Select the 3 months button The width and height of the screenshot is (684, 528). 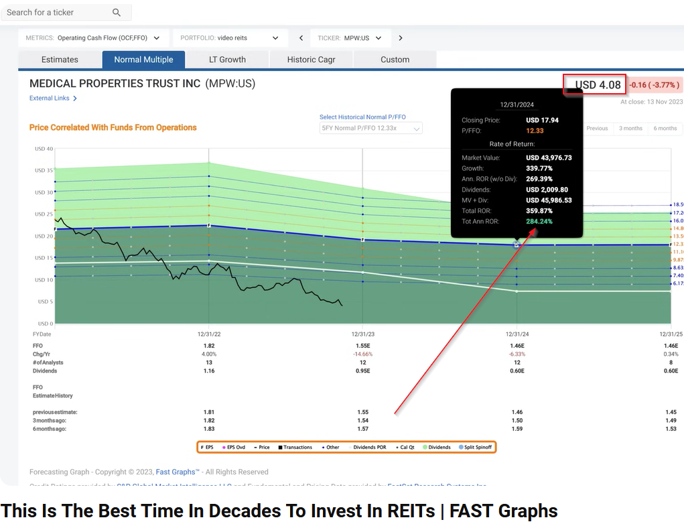(630, 128)
